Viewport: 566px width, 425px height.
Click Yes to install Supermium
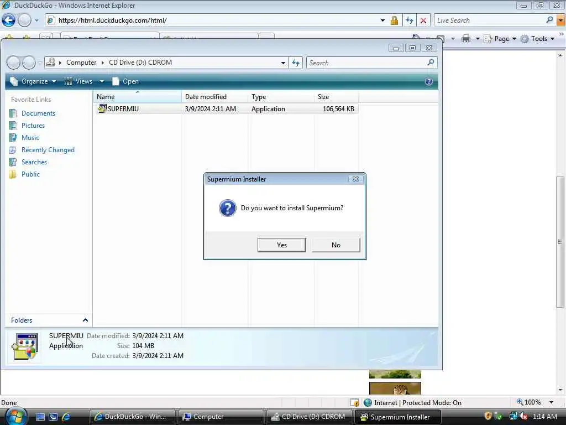tap(281, 245)
